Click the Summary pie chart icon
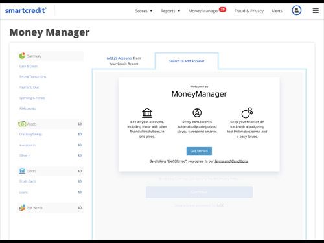Screen dimensions: 324x243 (22, 56)
